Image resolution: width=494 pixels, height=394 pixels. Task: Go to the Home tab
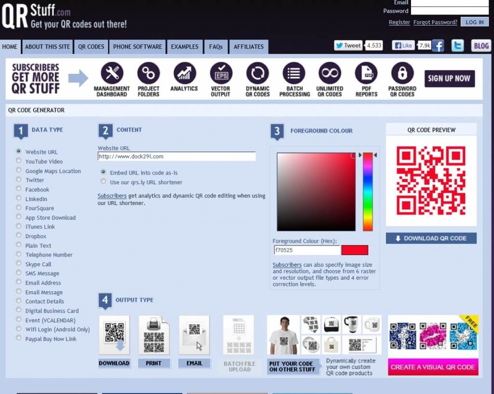click(x=10, y=47)
